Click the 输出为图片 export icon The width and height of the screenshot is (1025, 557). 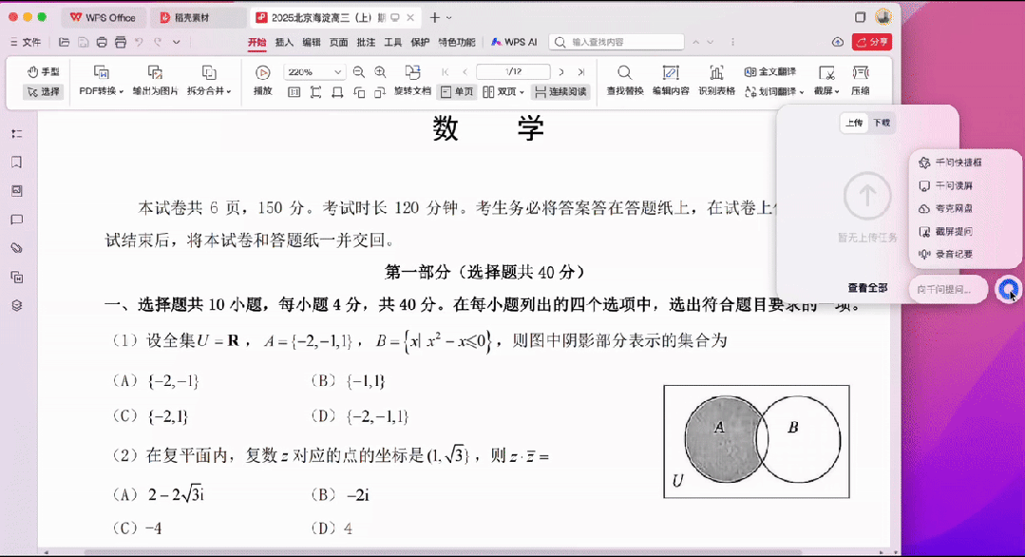pos(155,73)
